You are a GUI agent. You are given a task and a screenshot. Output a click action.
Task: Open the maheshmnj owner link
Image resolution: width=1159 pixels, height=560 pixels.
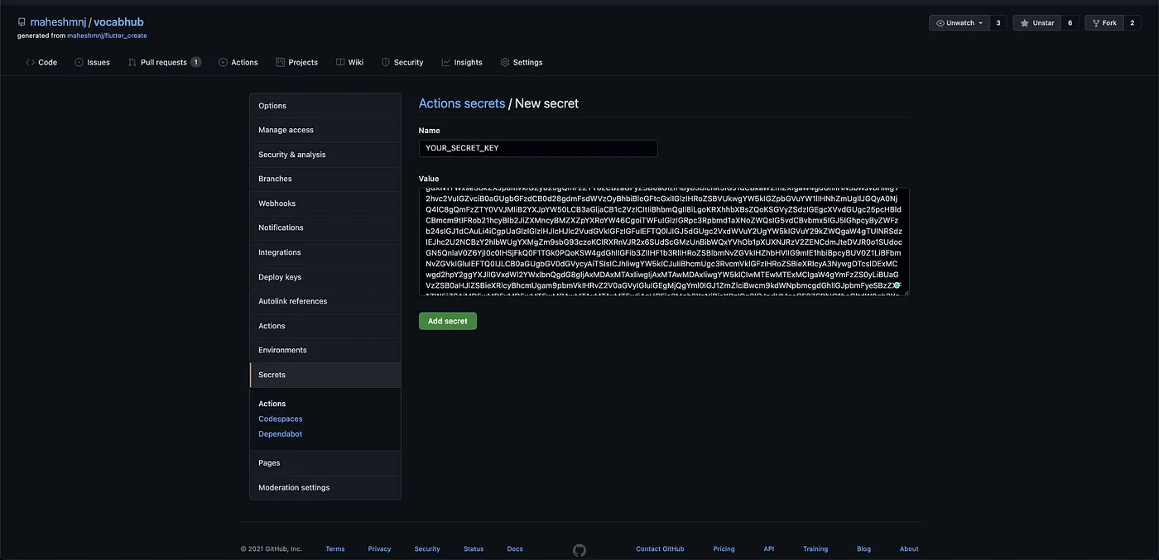[x=58, y=22]
